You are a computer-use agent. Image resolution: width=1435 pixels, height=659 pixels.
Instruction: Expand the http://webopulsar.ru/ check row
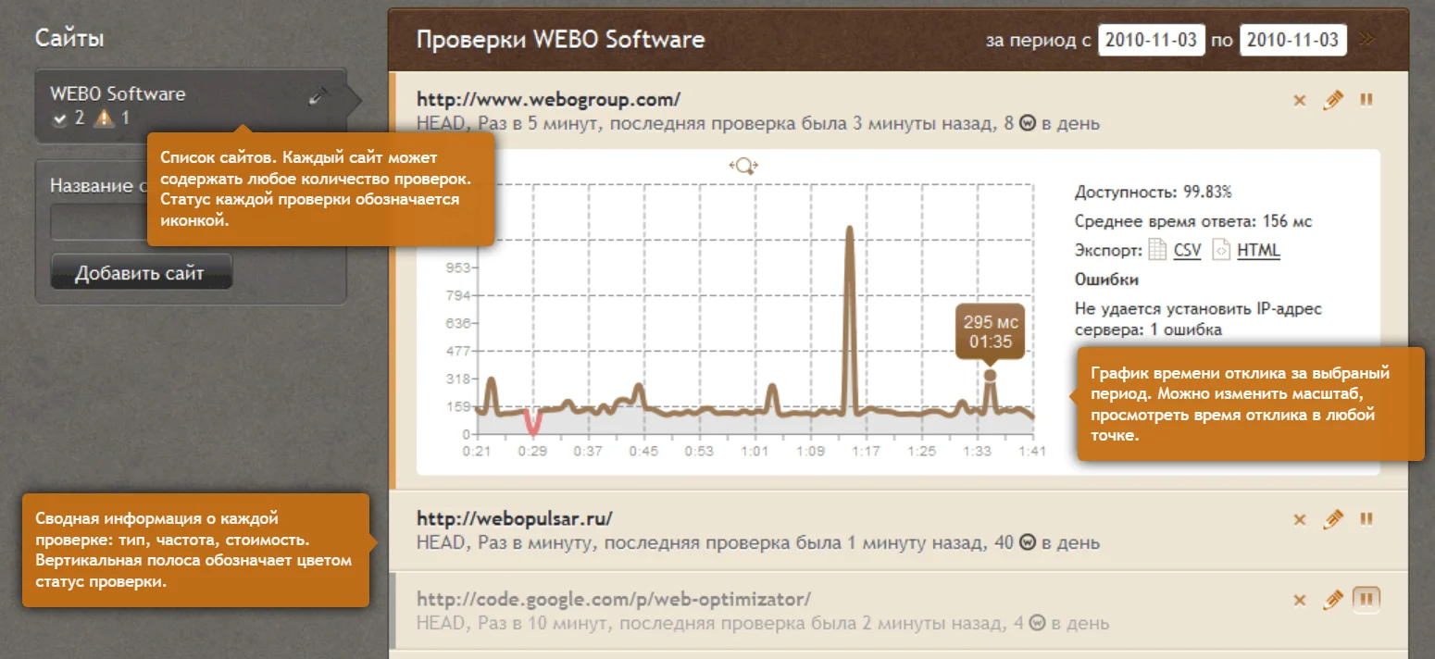[514, 518]
